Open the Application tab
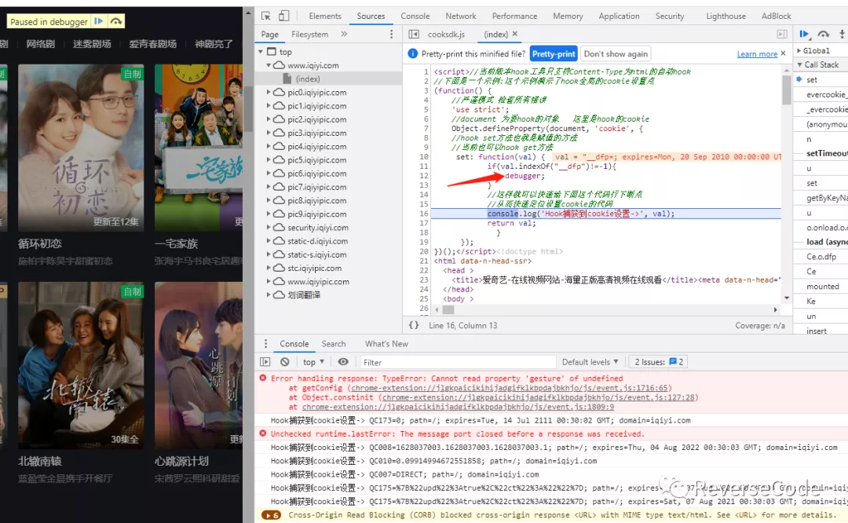The height and width of the screenshot is (523, 848). pos(619,16)
